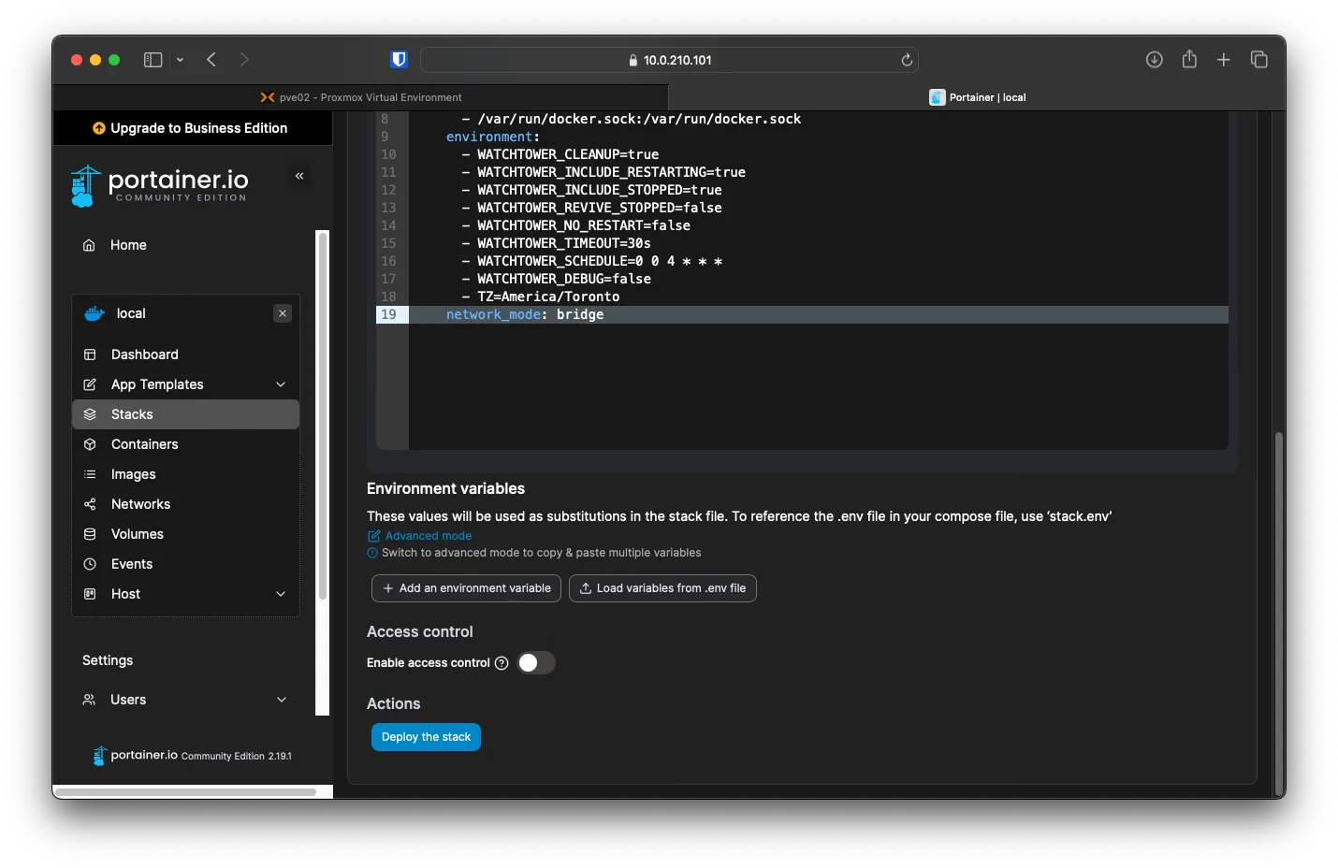Click the Host server icon

pyautogui.click(x=90, y=594)
